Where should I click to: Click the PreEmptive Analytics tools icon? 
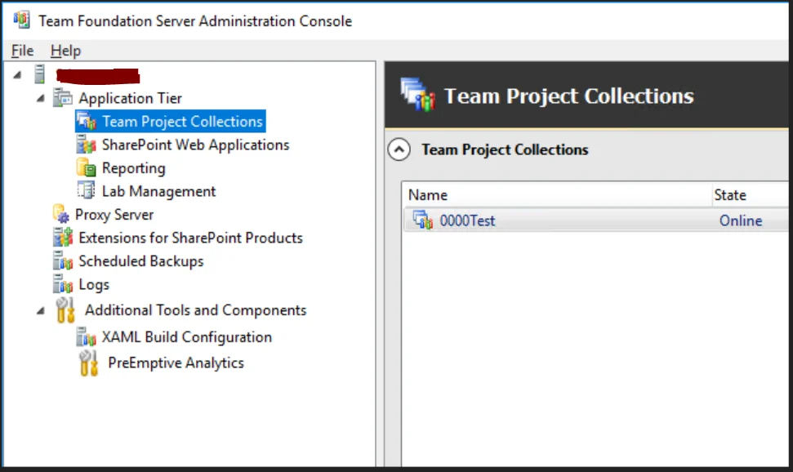coord(88,363)
